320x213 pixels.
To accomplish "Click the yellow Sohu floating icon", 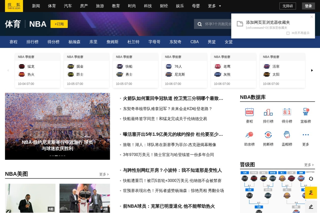I will [x=311, y=192].
